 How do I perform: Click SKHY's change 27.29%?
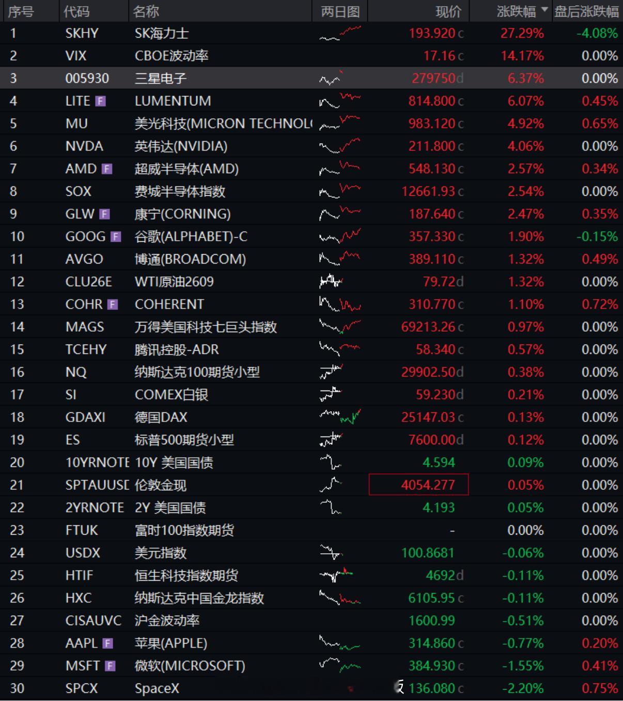coord(522,34)
